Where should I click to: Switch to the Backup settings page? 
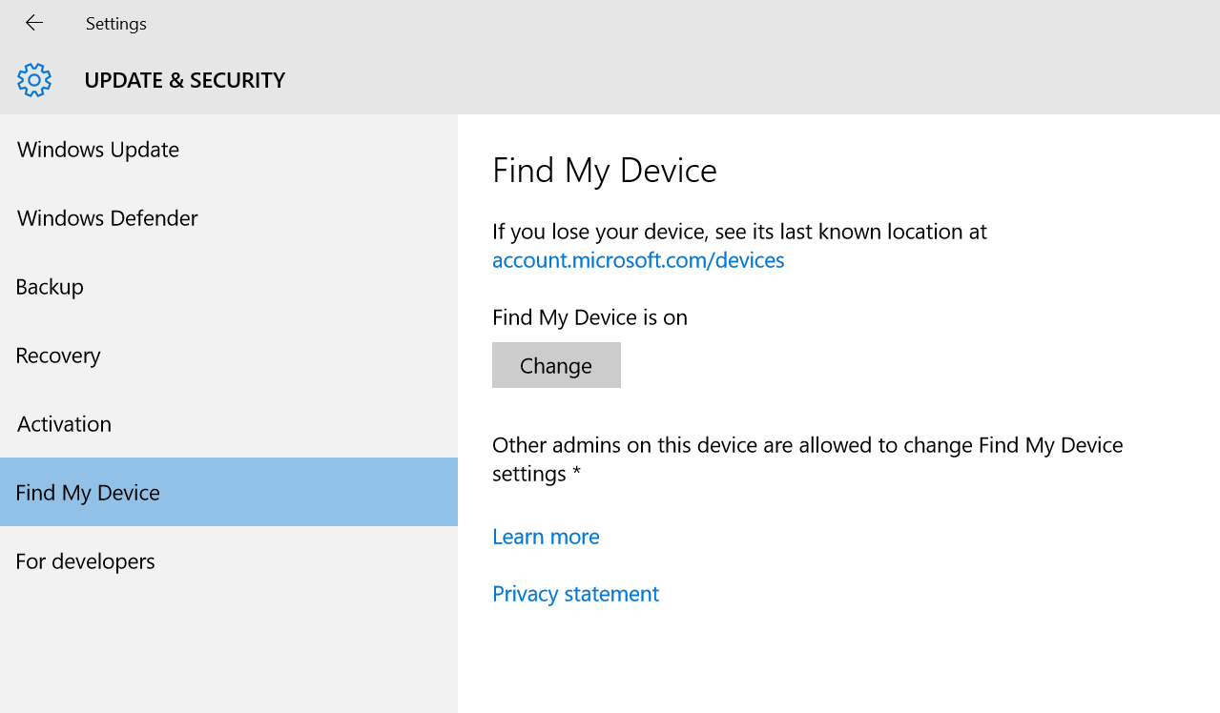229,286
